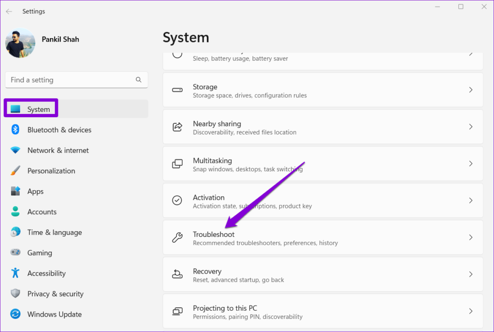Open the Nearby sharing settings entry
The width and height of the screenshot is (494, 332).
pyautogui.click(x=323, y=127)
